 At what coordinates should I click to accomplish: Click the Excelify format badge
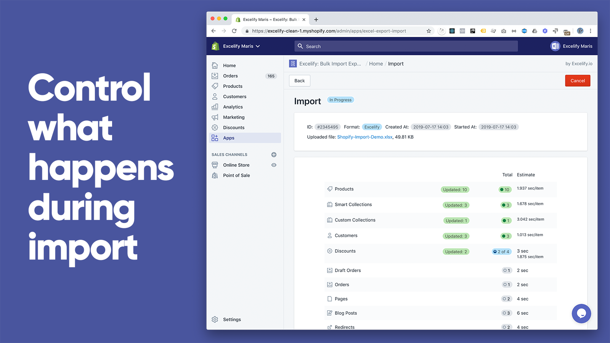(372, 127)
